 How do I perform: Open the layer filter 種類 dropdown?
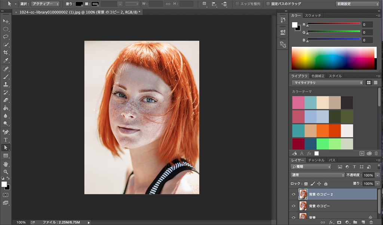[311, 167]
